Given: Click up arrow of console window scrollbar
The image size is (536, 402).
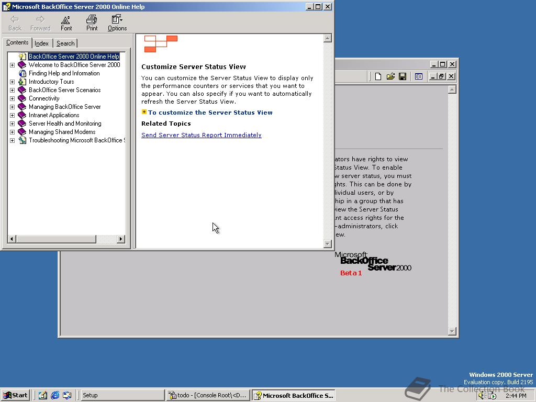Looking at the screenshot, I should [452, 90].
